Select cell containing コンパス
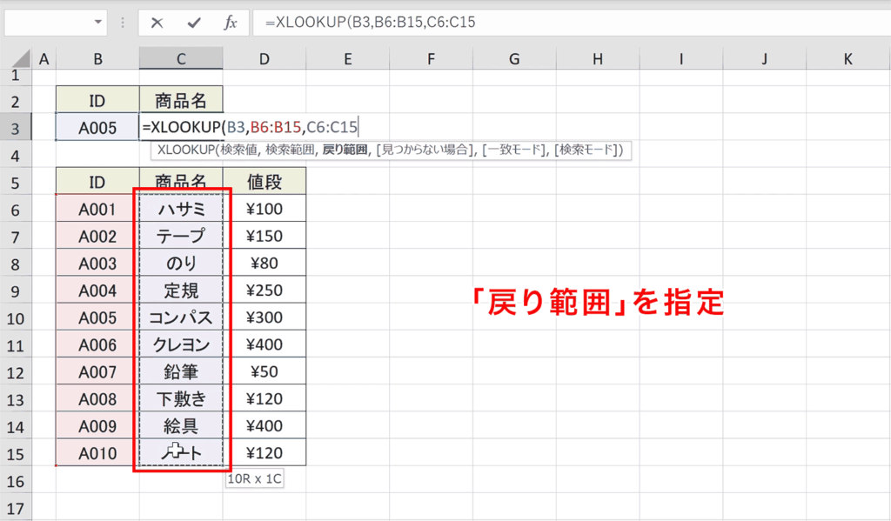 181,317
